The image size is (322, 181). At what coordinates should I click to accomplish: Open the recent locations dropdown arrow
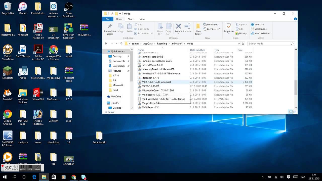(x=116, y=44)
